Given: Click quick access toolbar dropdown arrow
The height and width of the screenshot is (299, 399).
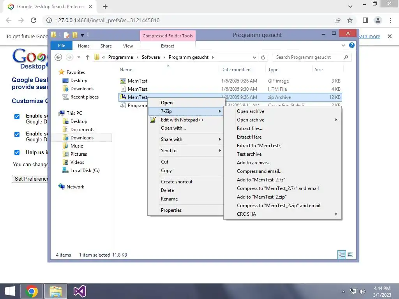Looking at the screenshot, I should [82, 35].
